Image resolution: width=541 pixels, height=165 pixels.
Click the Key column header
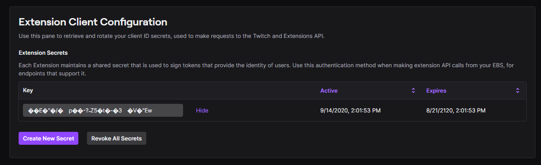click(28, 90)
